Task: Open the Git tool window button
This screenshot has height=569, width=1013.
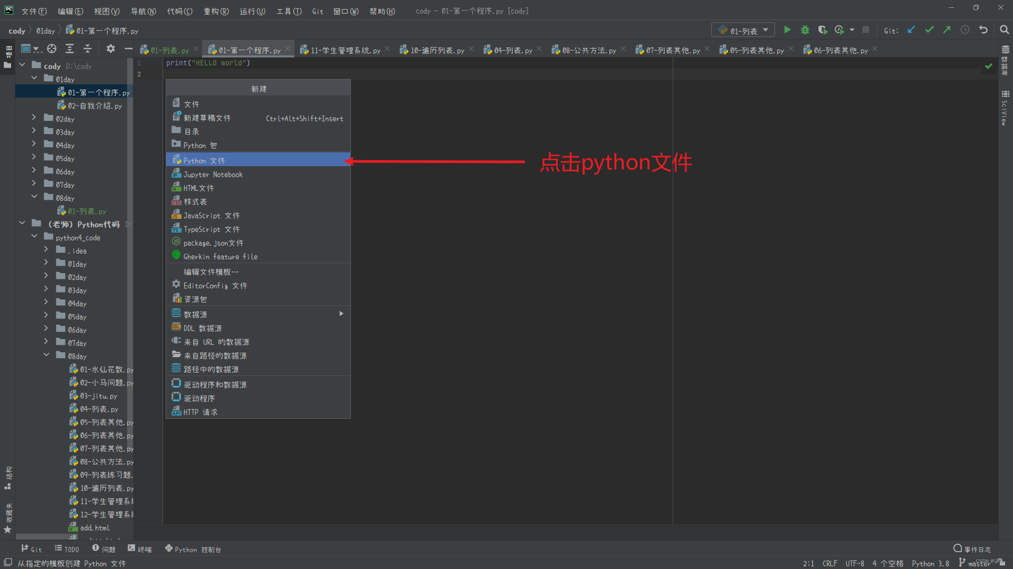Action: click(x=31, y=549)
